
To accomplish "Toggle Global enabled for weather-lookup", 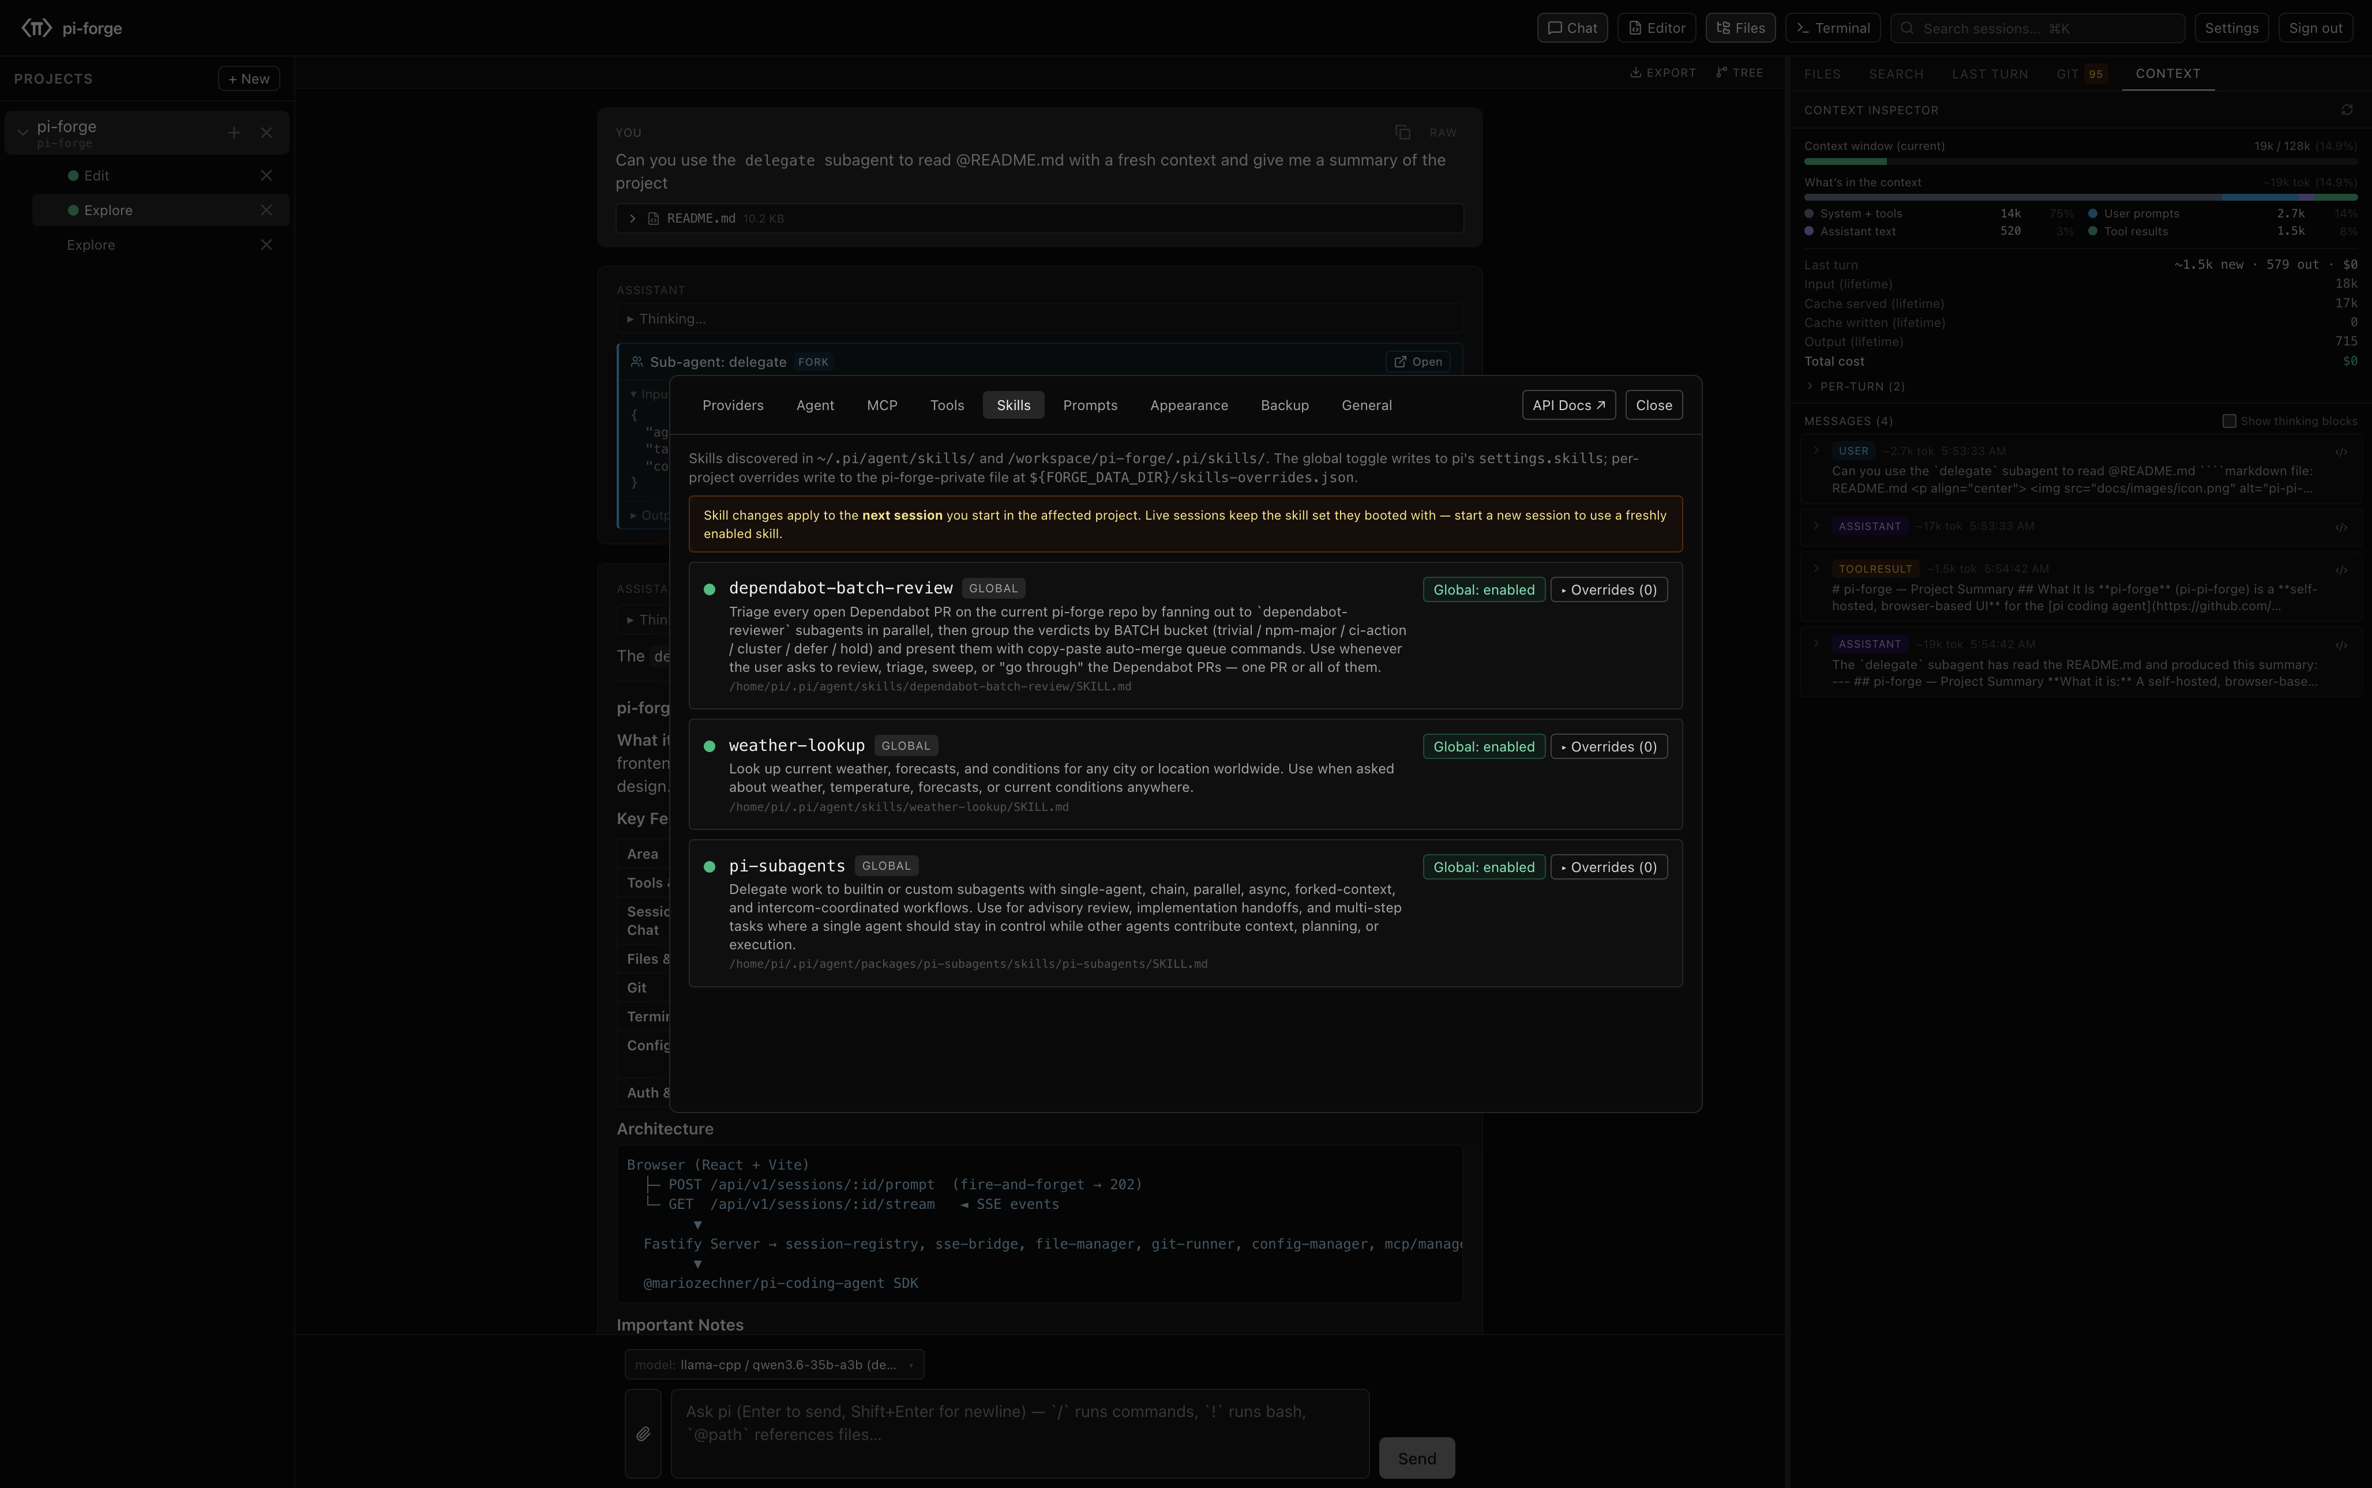I will (x=1483, y=747).
